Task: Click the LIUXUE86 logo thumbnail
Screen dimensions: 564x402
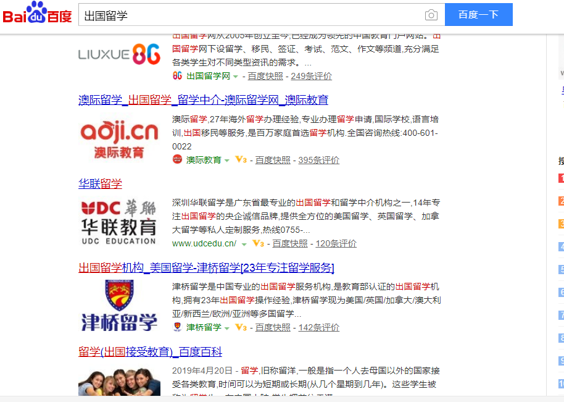Action: click(x=119, y=54)
